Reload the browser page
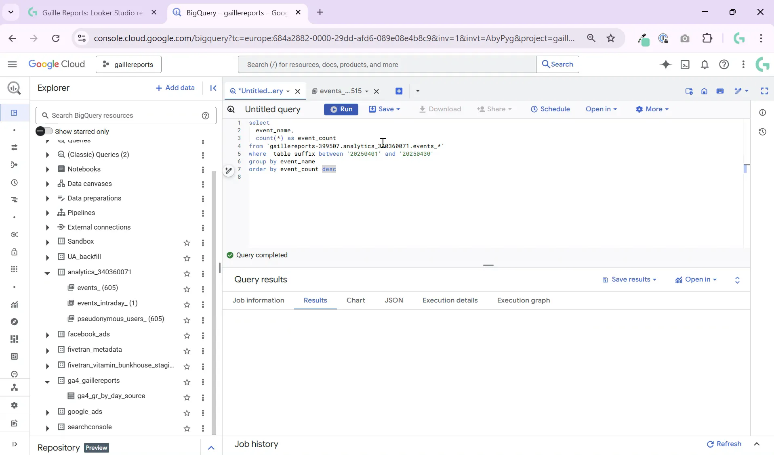Viewport: 774px width, 455px height. (56, 38)
